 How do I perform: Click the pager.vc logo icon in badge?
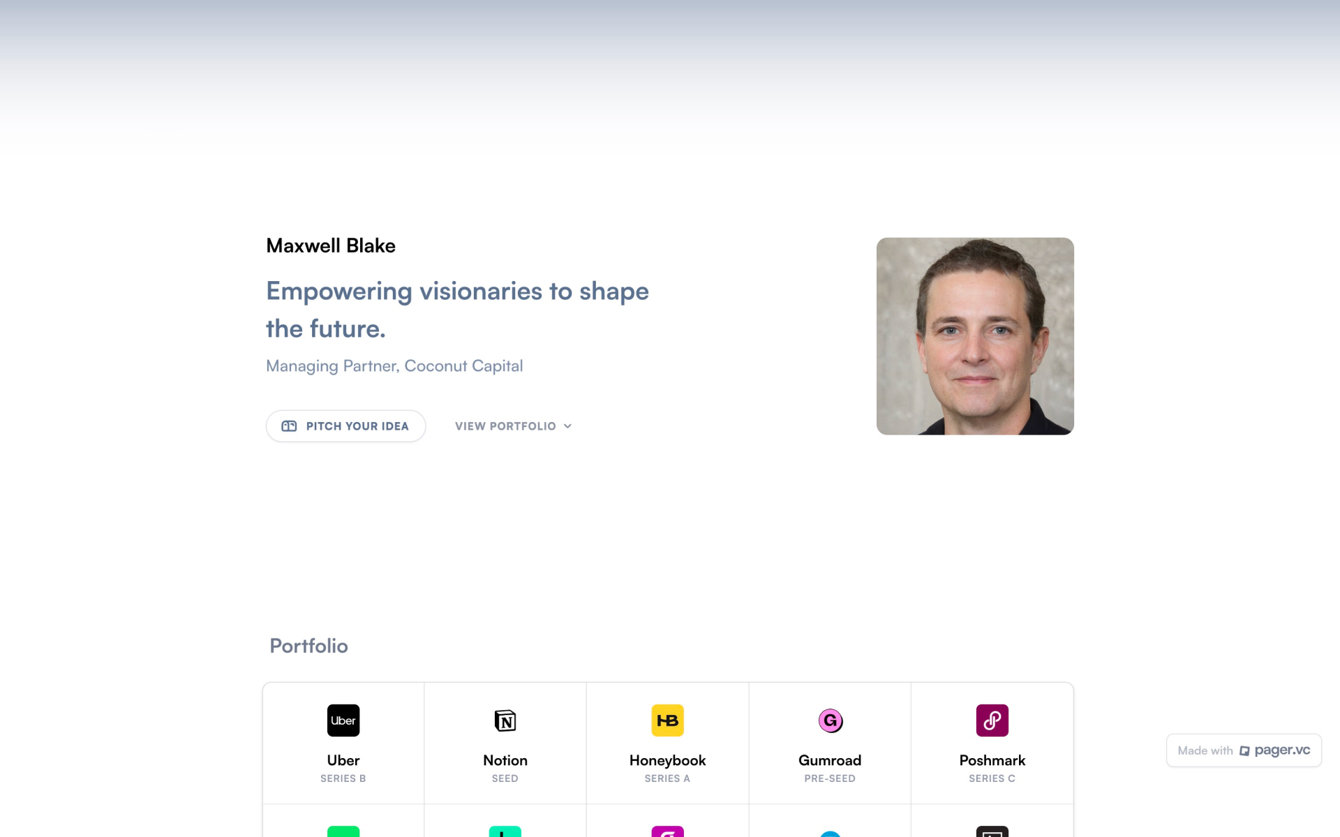click(1244, 751)
